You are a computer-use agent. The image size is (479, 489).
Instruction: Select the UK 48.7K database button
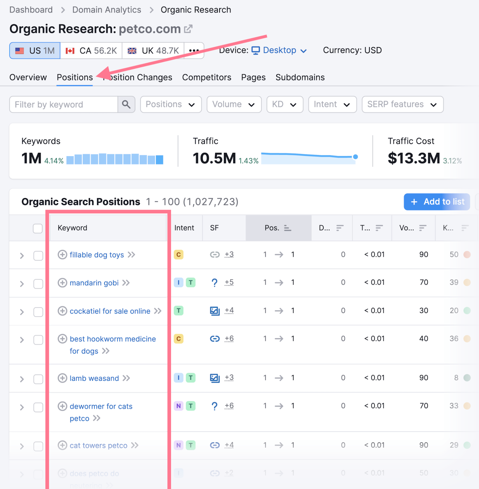[153, 50]
